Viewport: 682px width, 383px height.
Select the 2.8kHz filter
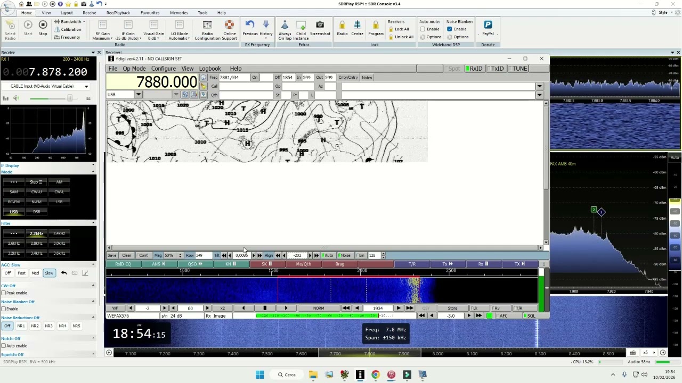36,243
